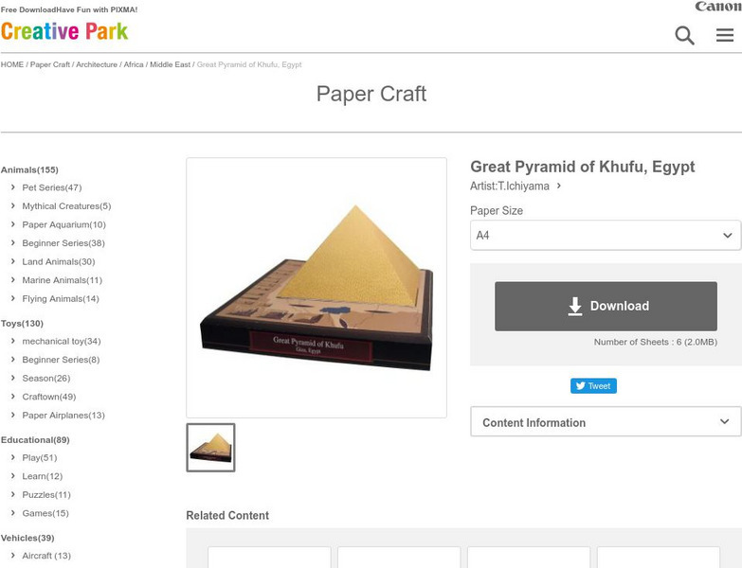The image size is (742, 568).
Task: Open mechanical toy(34) category
Action: [x=62, y=341]
